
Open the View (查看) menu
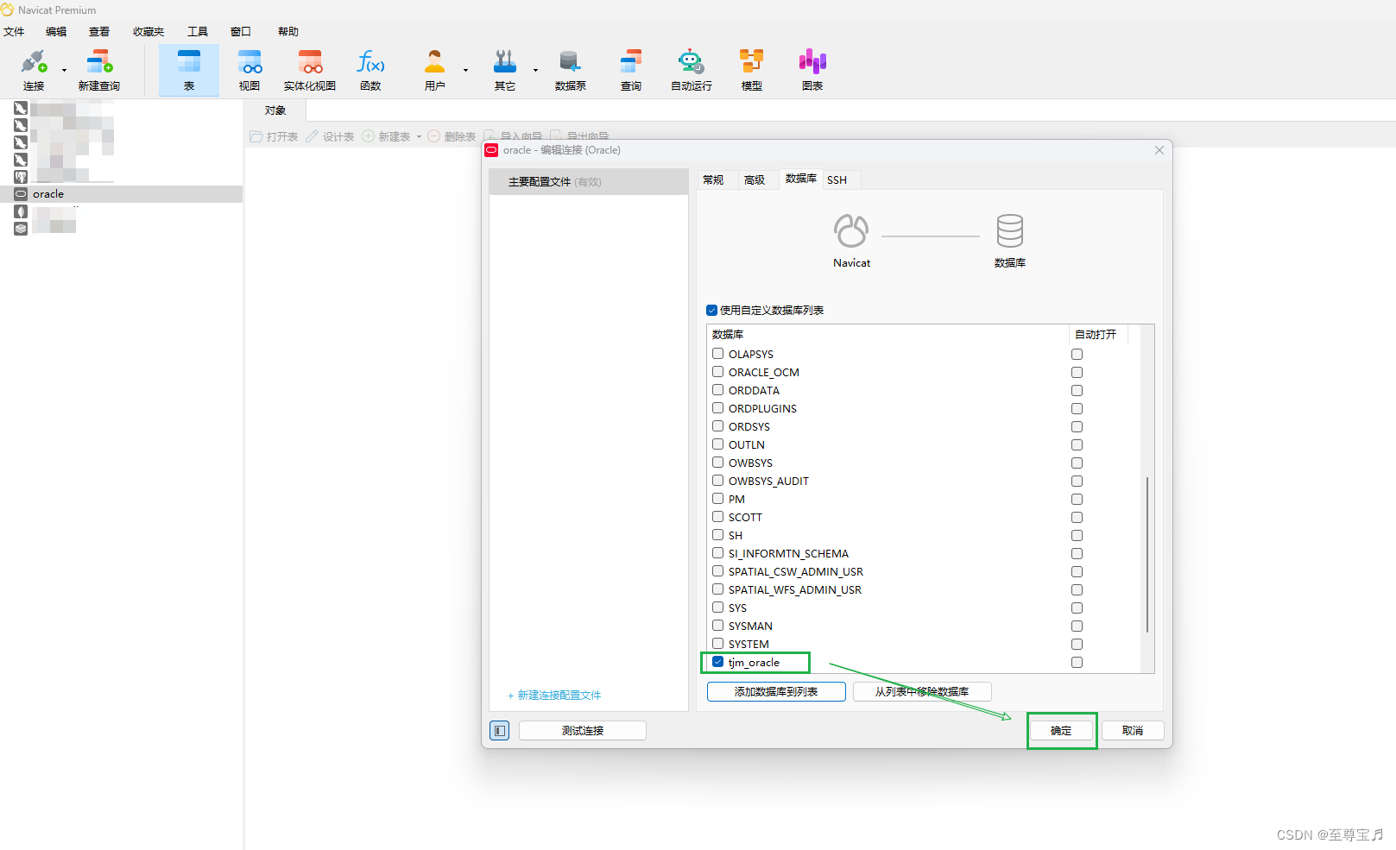[99, 32]
